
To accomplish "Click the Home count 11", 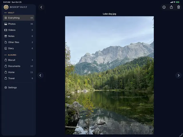I will (32, 72).
